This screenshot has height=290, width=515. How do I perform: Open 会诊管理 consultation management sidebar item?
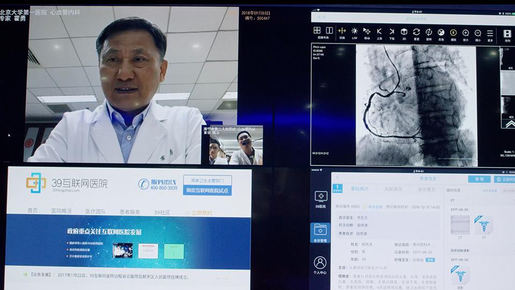(320, 233)
